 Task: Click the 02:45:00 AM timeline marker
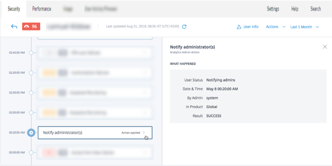coord(31,53)
